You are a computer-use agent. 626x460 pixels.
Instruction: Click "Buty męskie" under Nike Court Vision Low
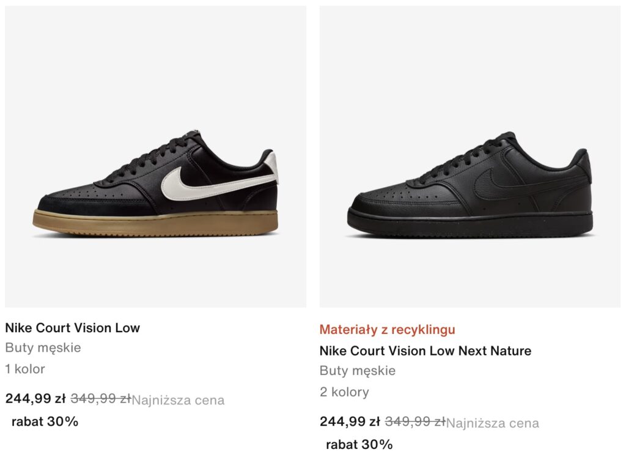click(x=43, y=348)
